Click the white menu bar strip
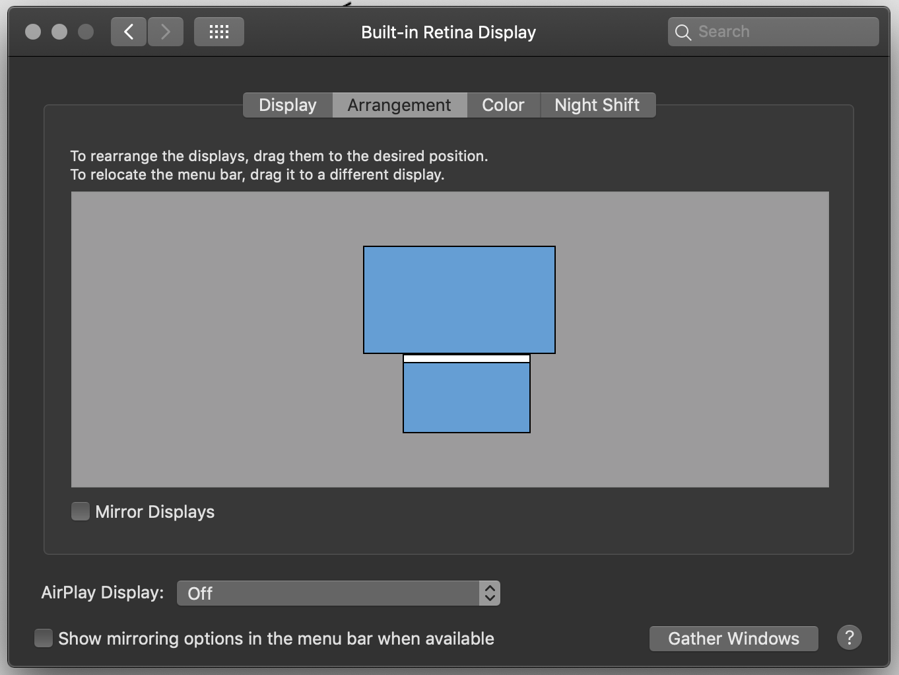 (467, 359)
